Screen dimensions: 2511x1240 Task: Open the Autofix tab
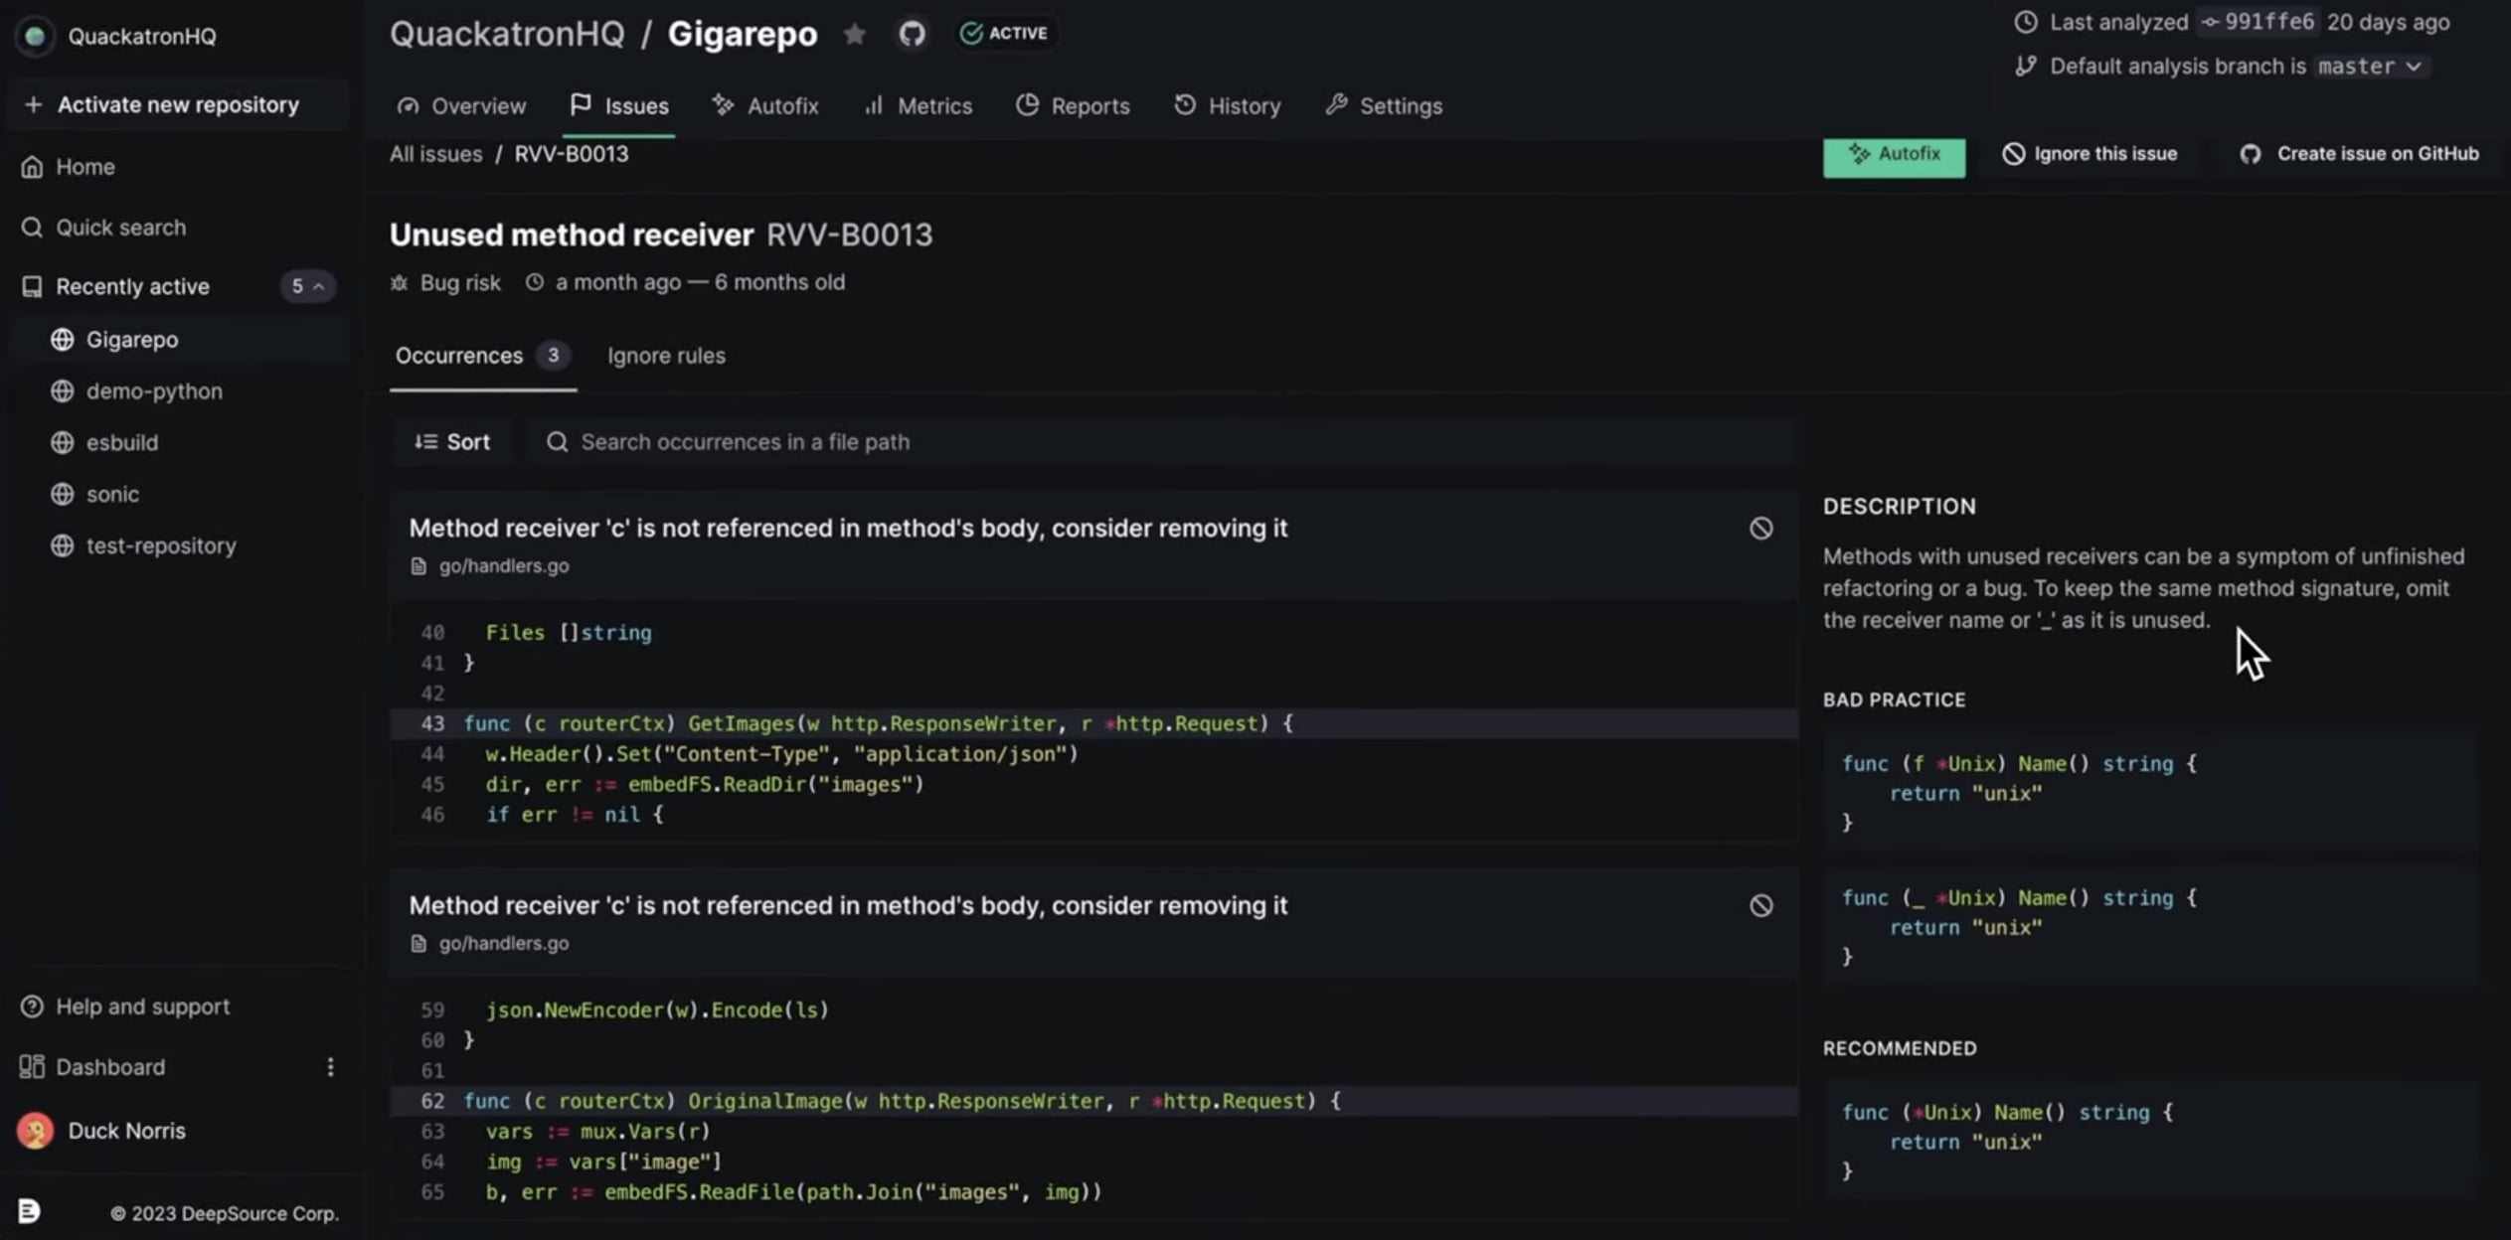coord(765,105)
